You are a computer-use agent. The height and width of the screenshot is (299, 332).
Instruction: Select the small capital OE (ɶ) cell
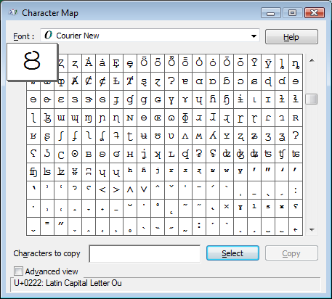pyautogui.click(x=158, y=118)
